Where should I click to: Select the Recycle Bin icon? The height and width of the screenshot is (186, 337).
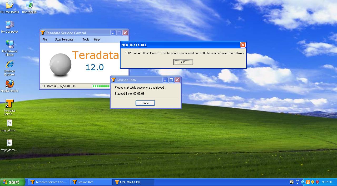(x=29, y=7)
